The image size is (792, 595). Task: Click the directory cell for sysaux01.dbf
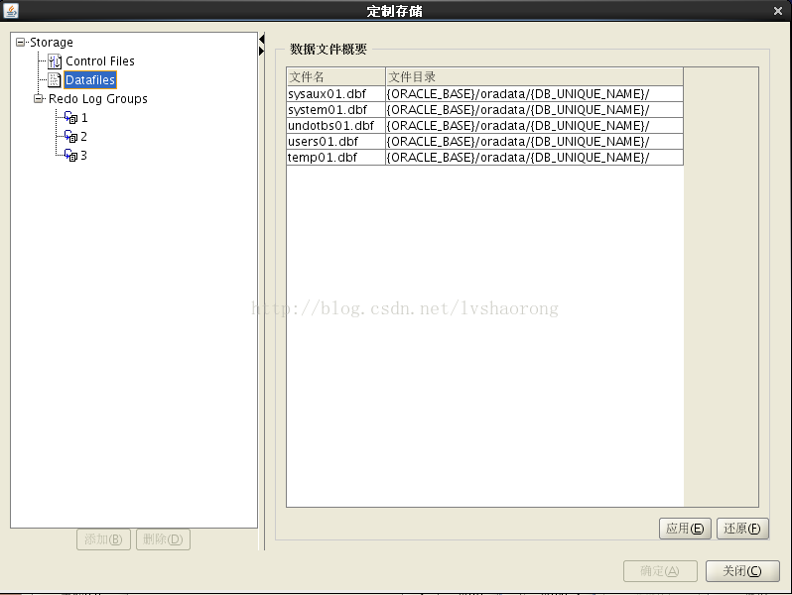[534, 94]
